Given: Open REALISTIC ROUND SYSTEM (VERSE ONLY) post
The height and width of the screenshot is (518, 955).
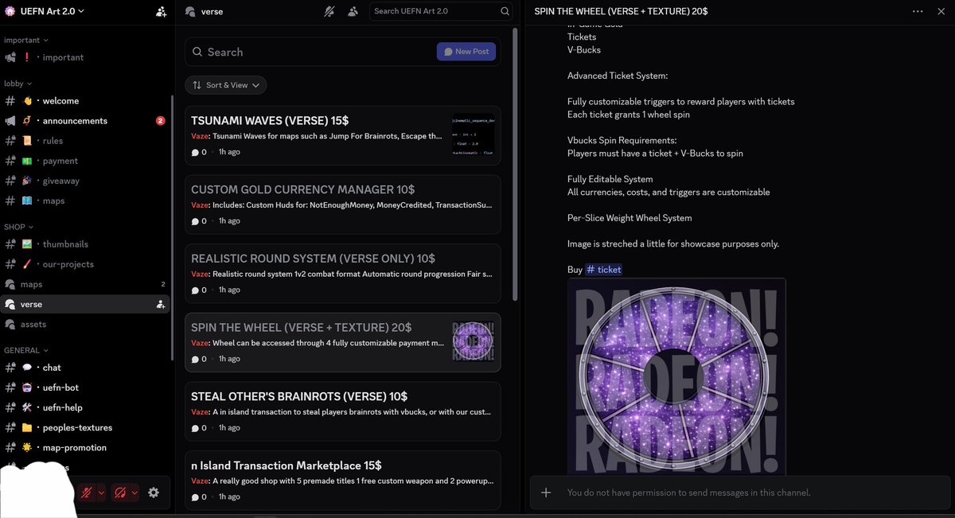Looking at the screenshot, I should pos(343,274).
